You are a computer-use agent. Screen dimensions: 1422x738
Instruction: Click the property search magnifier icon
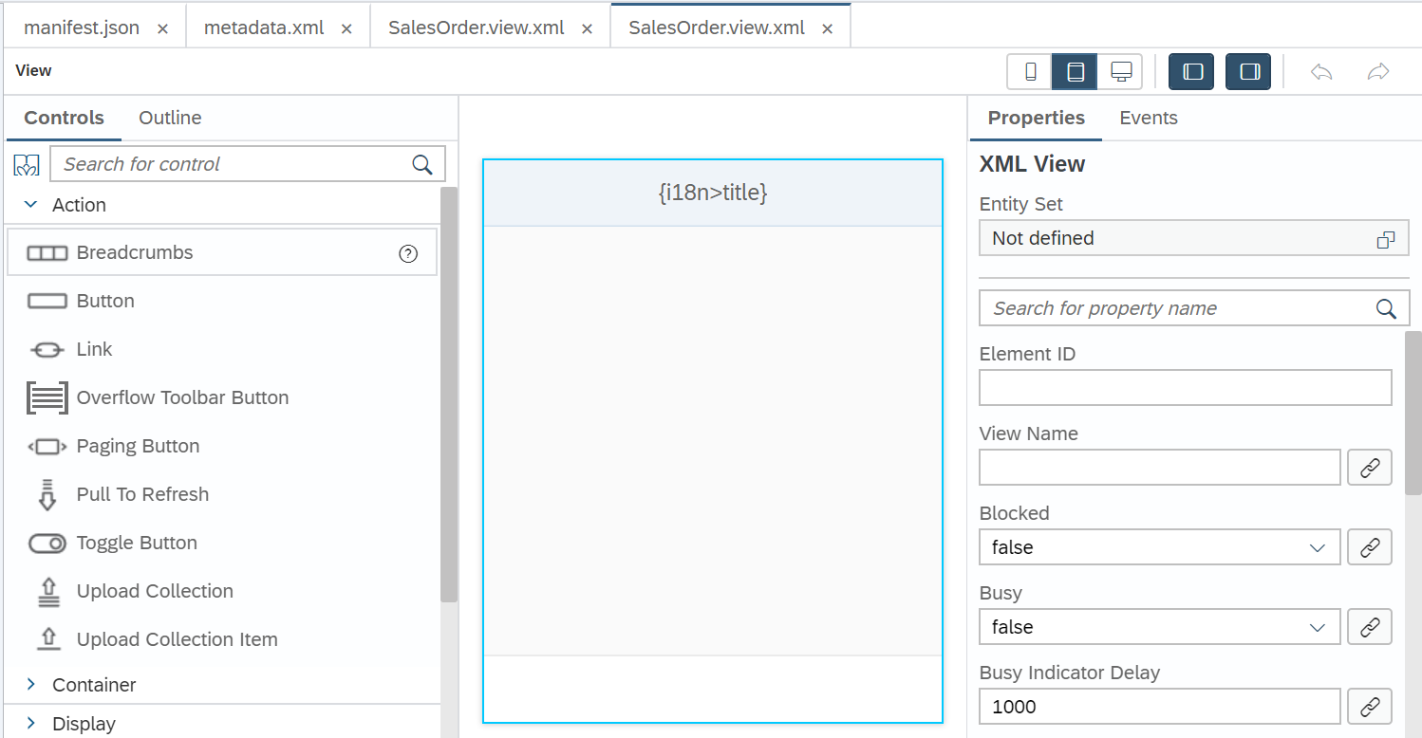pyautogui.click(x=1386, y=308)
